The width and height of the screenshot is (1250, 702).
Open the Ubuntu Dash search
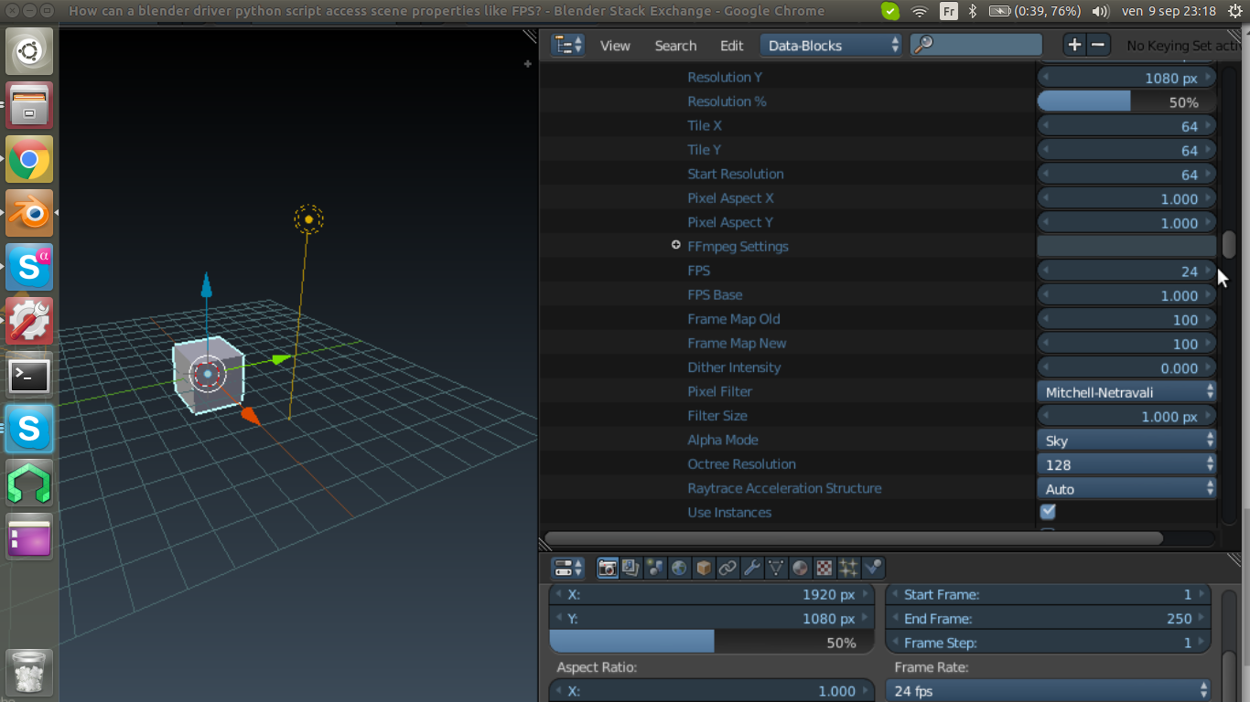point(29,51)
